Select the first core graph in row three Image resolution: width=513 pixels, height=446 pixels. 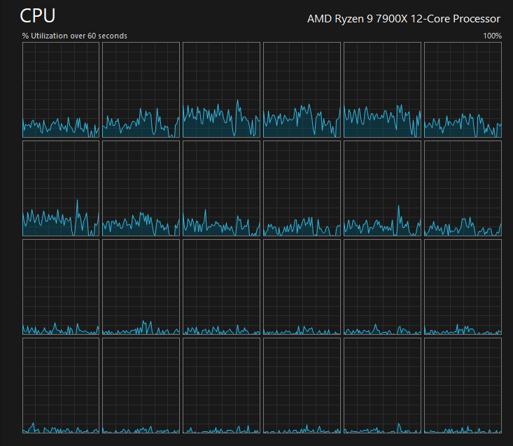pyautogui.click(x=61, y=287)
